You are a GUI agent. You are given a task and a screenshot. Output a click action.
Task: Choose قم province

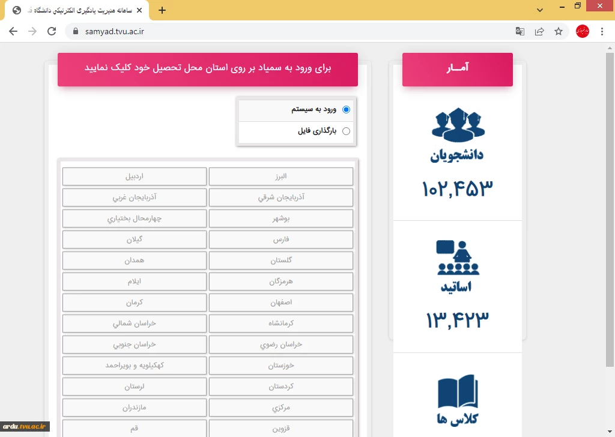[134, 428]
